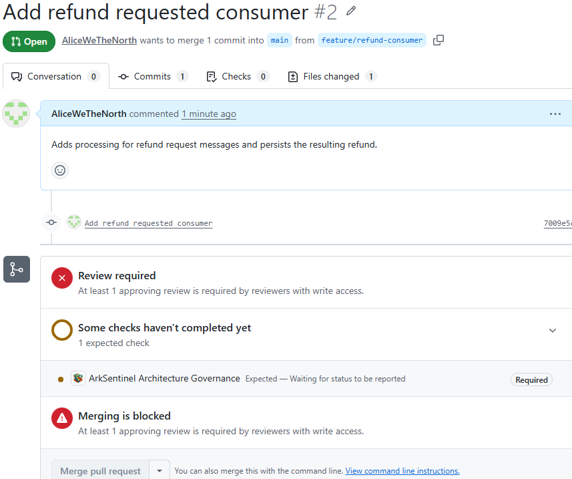Viewport: 572px width, 479px height.
Task: Click the Merge pull request button
Action: point(100,471)
